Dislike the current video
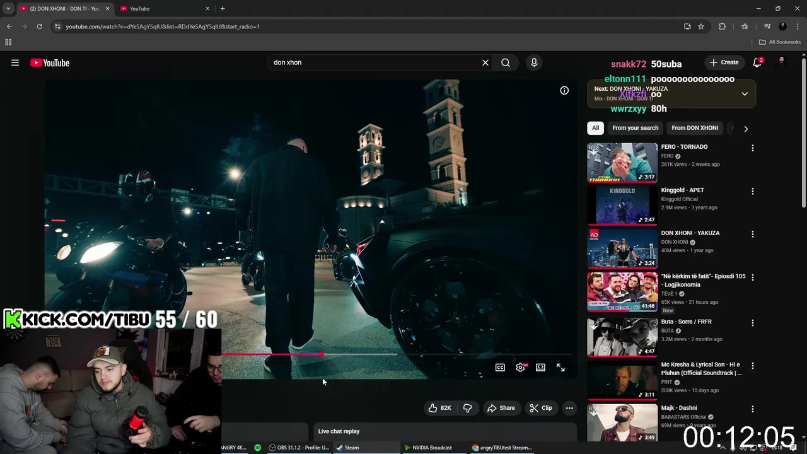807x454 pixels. pos(467,408)
